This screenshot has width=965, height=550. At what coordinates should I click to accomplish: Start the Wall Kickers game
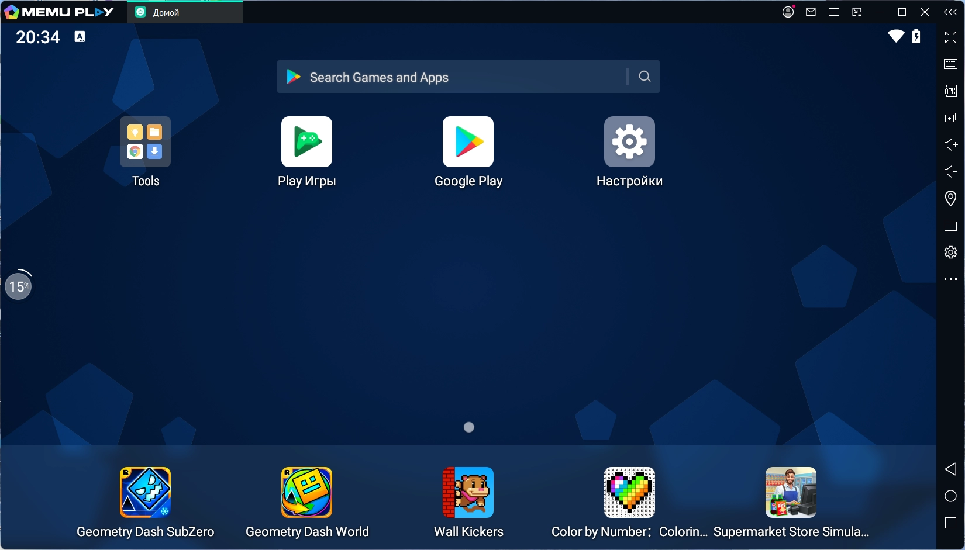(x=468, y=492)
